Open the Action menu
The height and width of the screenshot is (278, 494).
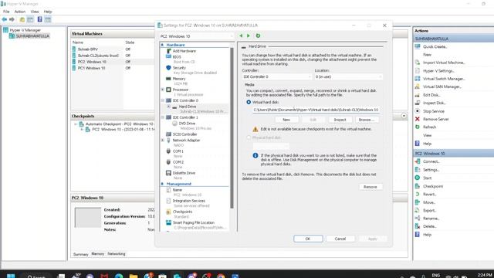click(20, 12)
